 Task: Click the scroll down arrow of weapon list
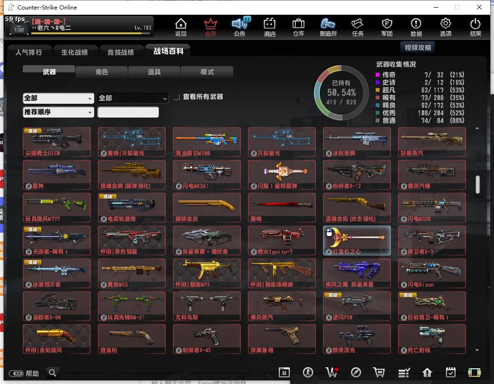(x=477, y=350)
